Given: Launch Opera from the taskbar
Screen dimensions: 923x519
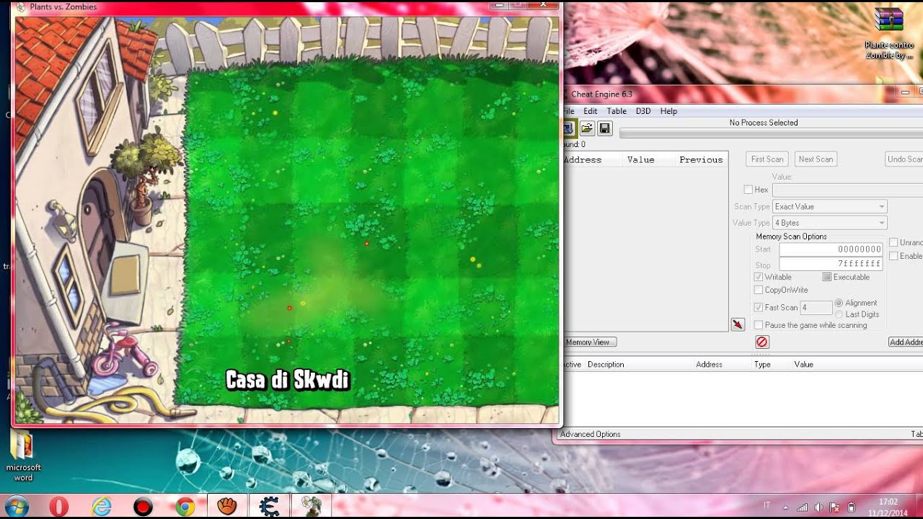Looking at the screenshot, I should click(x=58, y=507).
